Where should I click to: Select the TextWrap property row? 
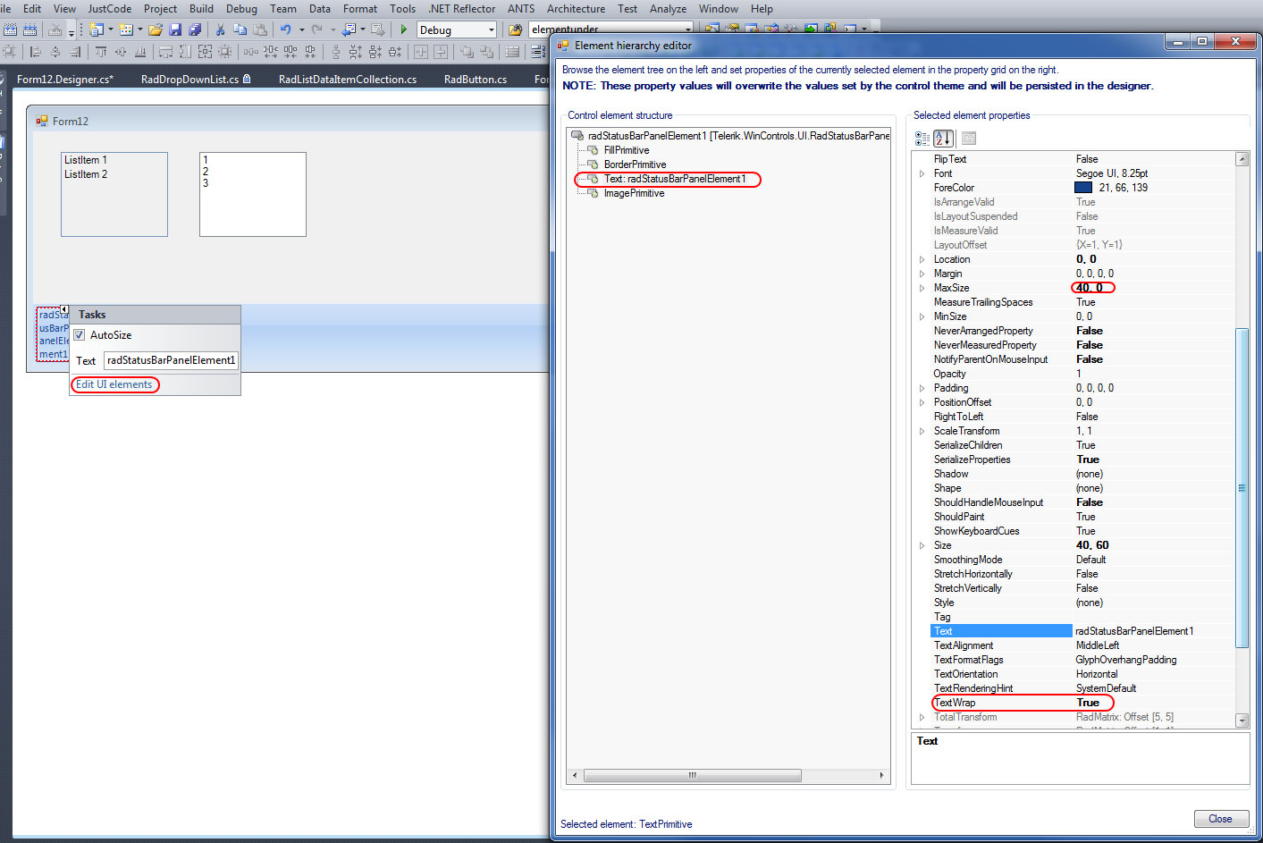pyautogui.click(x=1082, y=703)
